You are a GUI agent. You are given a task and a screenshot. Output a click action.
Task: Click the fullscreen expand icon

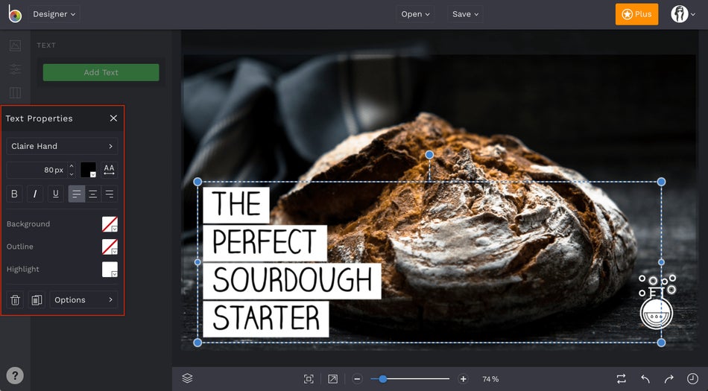point(333,379)
